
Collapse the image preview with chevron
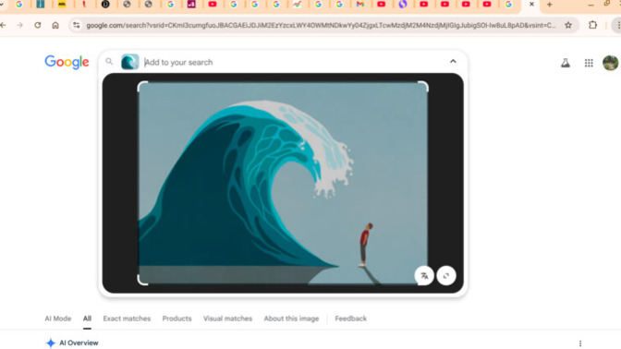453,61
